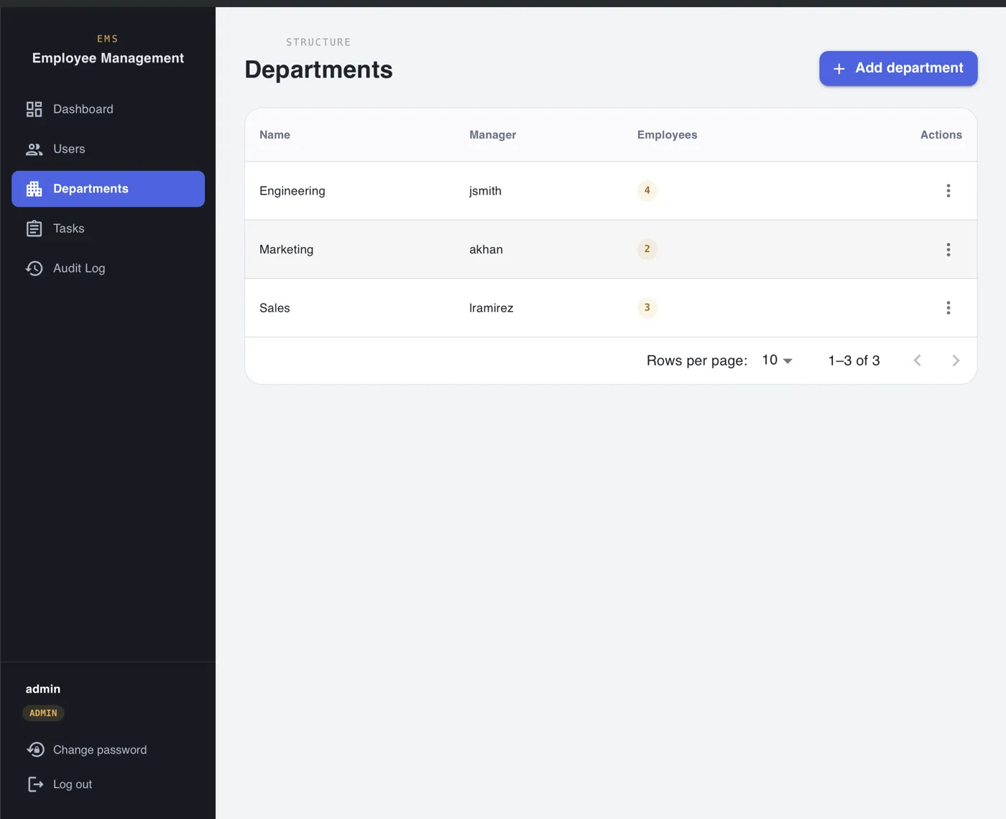This screenshot has height=819, width=1006.
Task: Click the Marketing department name
Action: coord(287,249)
